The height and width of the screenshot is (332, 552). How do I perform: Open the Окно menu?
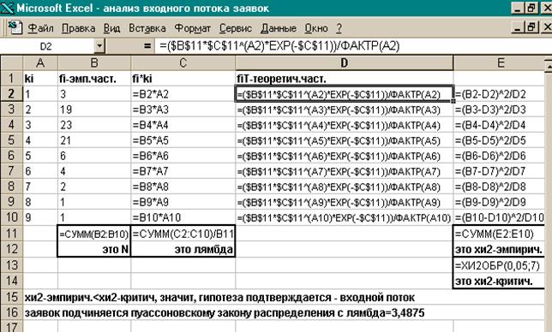click(316, 28)
